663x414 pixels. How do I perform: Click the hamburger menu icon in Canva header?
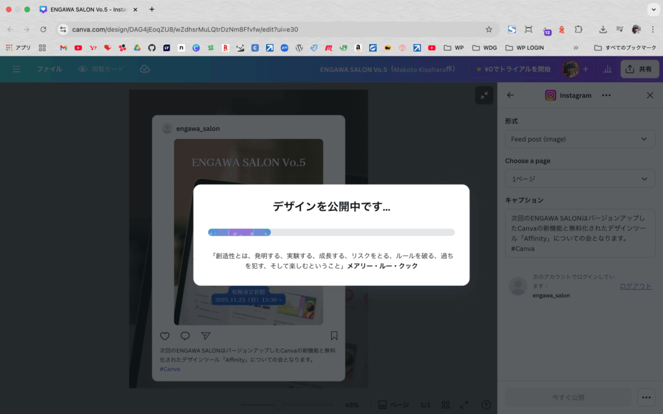17,69
